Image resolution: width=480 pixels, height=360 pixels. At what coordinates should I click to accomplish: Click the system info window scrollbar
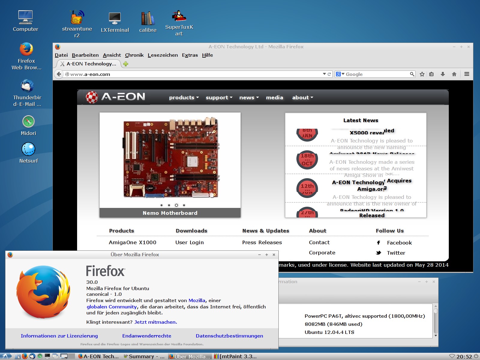click(x=436, y=319)
